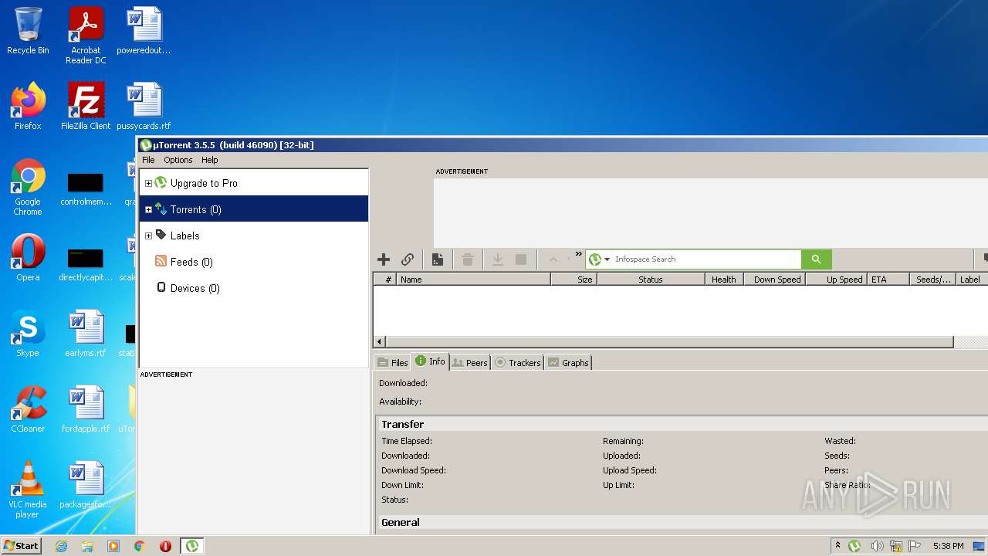Click scrollbar left arrow in torrent list
988x556 pixels.
[379, 342]
